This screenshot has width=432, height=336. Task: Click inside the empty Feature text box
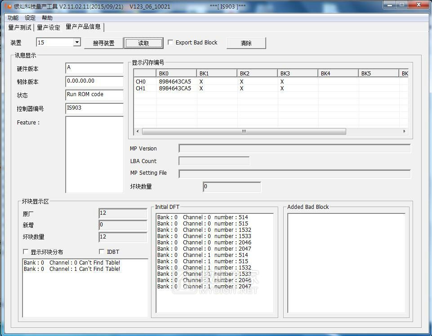click(94, 155)
